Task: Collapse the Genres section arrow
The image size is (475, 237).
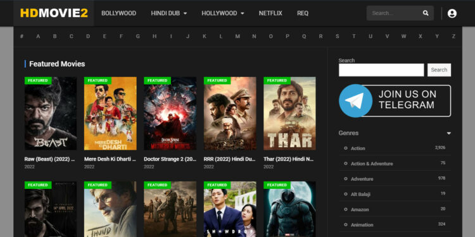Action: pos(448,133)
